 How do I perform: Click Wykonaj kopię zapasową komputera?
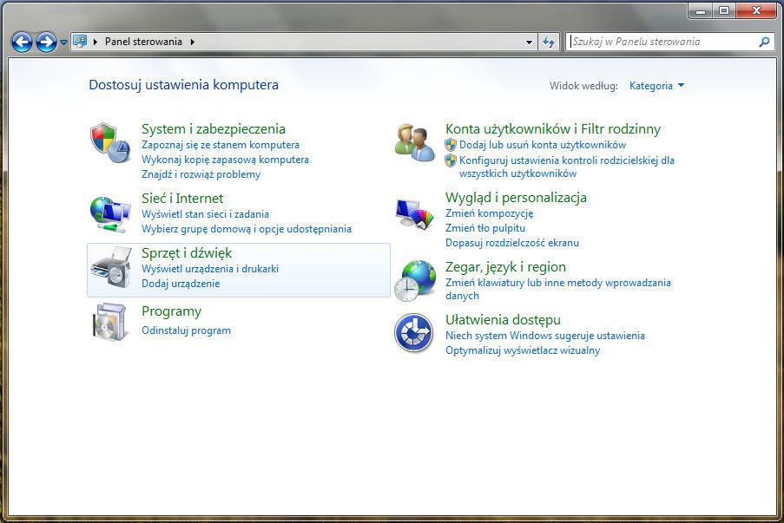click(x=225, y=160)
